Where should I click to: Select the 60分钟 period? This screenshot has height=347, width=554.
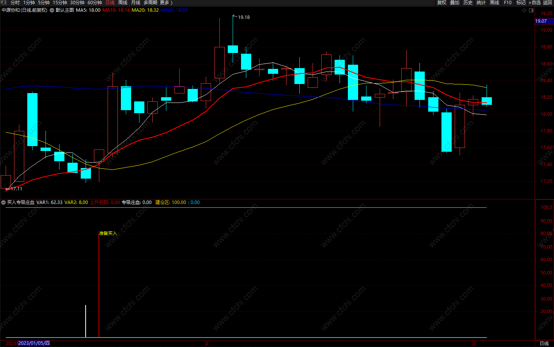(95, 2)
